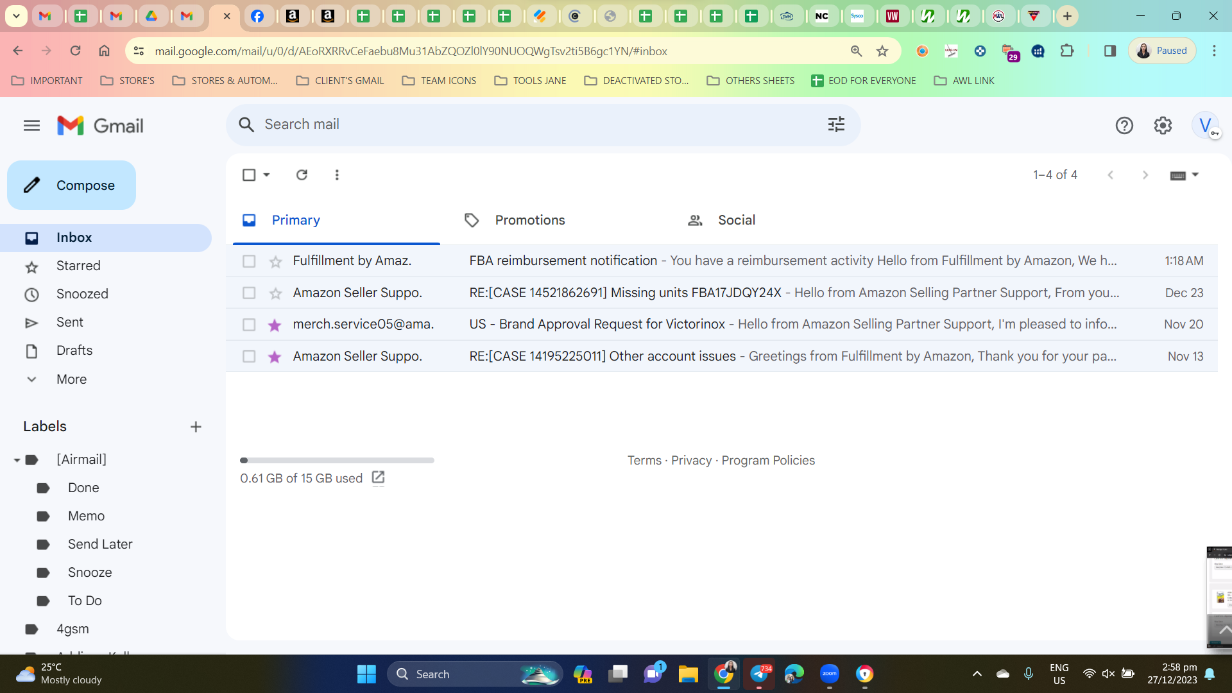
Task: Open select dropdown arrow beside checkbox
Action: [x=266, y=175]
